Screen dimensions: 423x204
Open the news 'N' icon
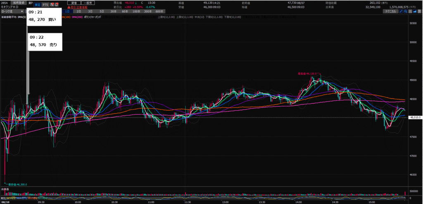point(52,5)
